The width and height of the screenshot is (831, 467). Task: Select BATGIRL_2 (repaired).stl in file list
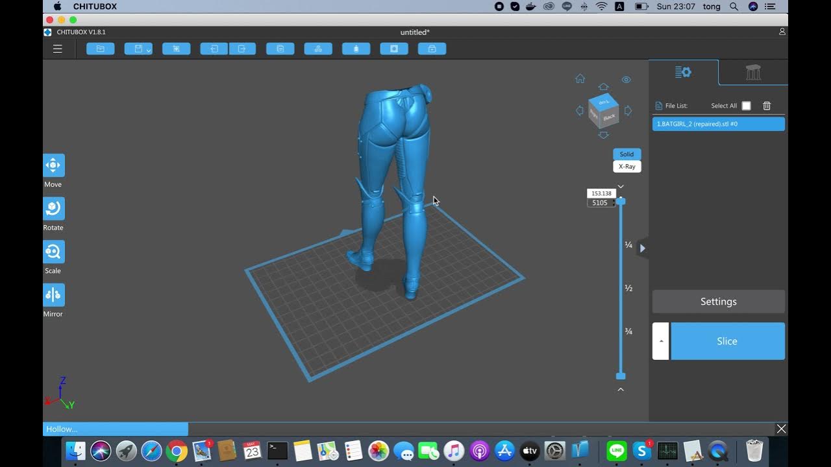click(718, 124)
